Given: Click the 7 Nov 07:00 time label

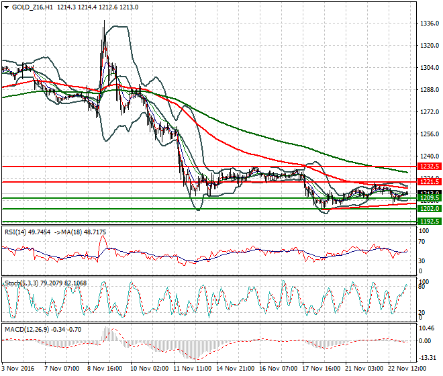Looking at the screenshot, I should [62, 369].
